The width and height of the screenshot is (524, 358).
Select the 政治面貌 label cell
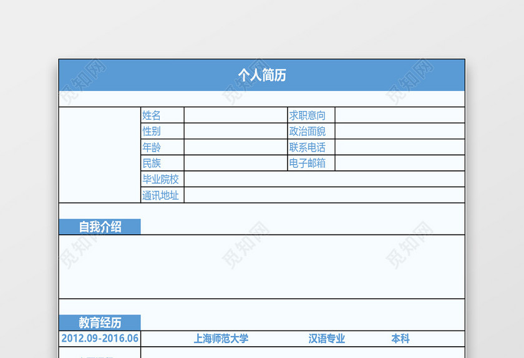(311, 131)
